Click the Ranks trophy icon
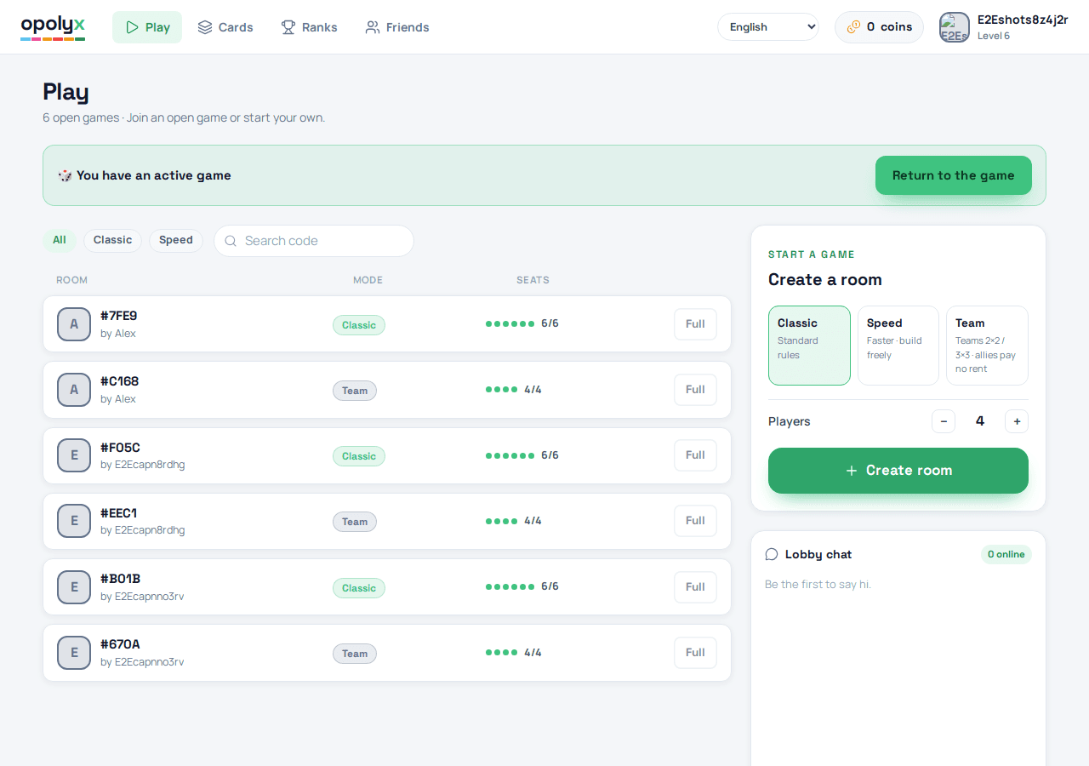The image size is (1089, 766). coord(288,27)
